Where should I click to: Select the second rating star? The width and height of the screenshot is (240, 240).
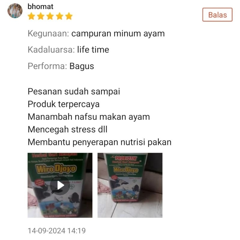(41, 16)
